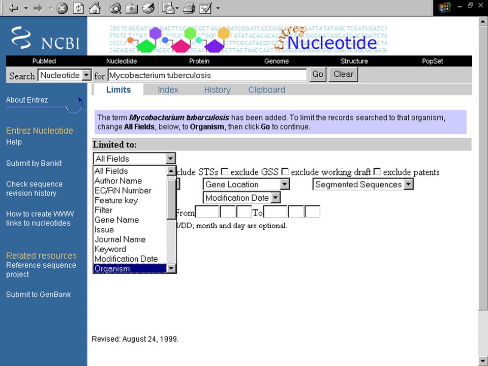
Task: Open the browser History icon
Action: coord(148,8)
